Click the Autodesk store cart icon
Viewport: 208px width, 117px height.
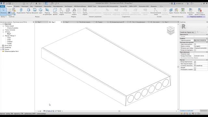188,4
